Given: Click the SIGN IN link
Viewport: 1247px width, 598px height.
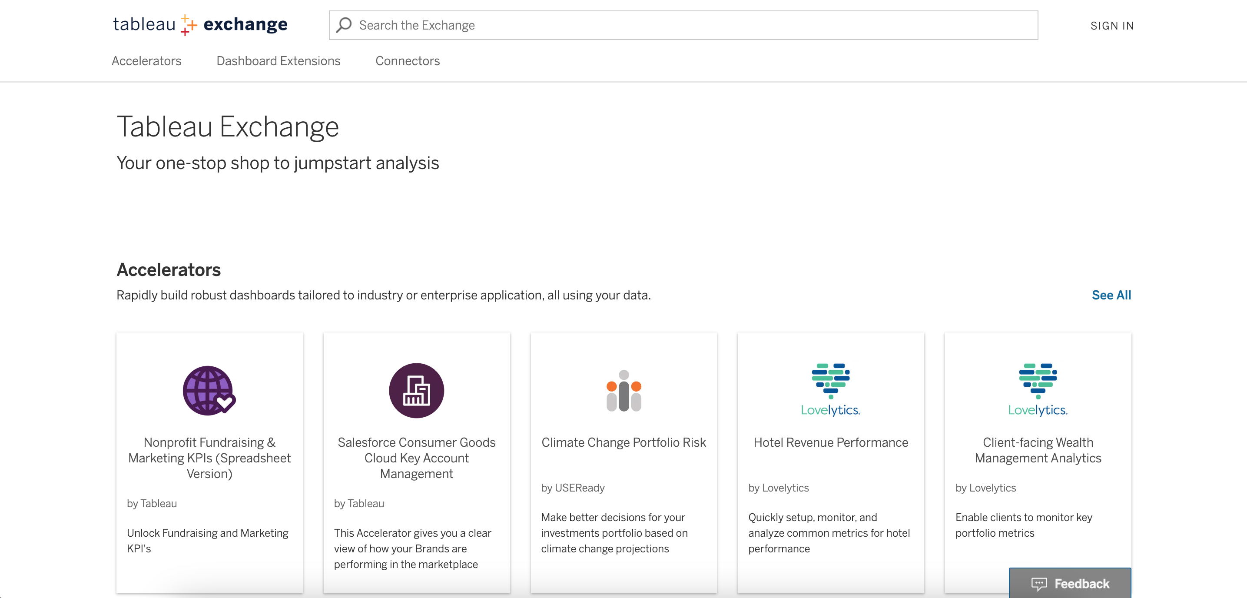Looking at the screenshot, I should [1112, 26].
